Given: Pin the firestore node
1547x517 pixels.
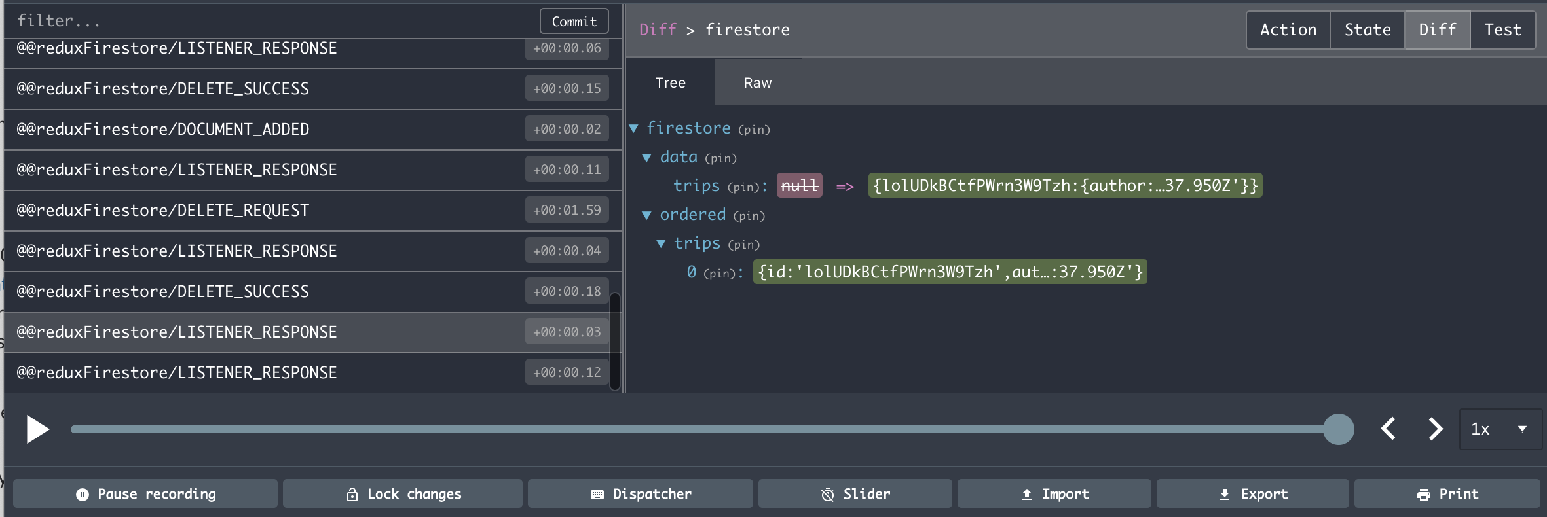Looking at the screenshot, I should point(754,130).
